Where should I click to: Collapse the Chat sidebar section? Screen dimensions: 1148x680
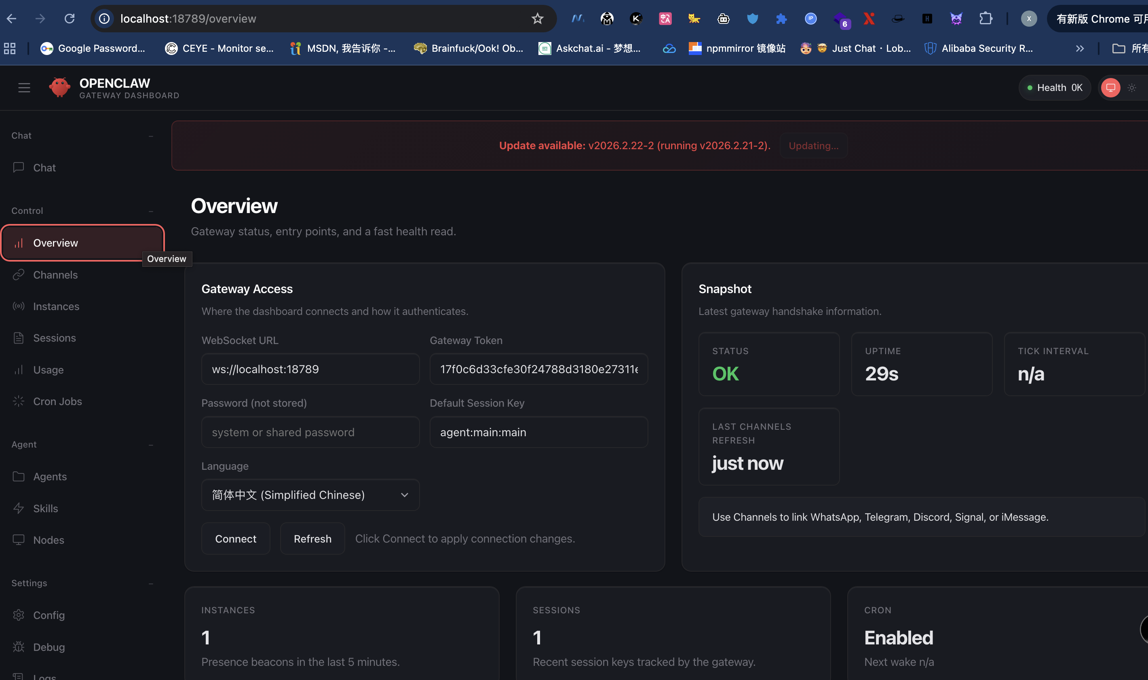[151, 135]
